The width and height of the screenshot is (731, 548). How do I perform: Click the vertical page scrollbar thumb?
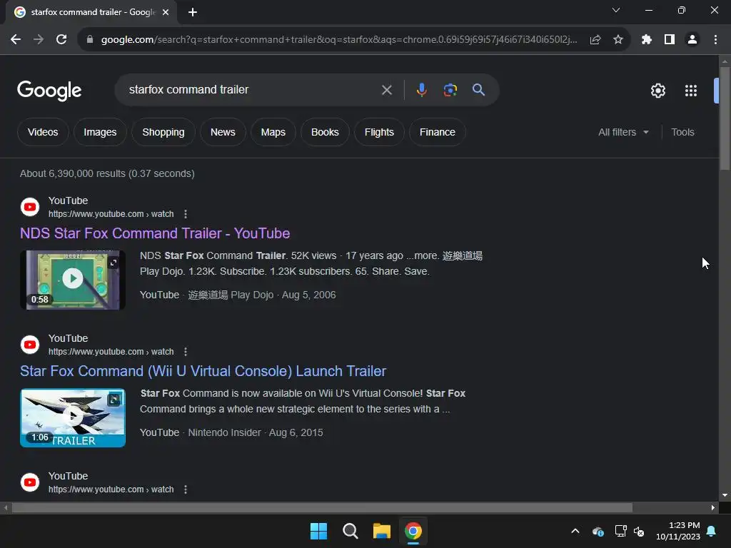pyautogui.click(x=725, y=118)
